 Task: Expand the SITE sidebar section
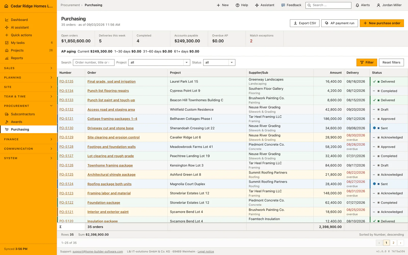[x=28, y=87]
